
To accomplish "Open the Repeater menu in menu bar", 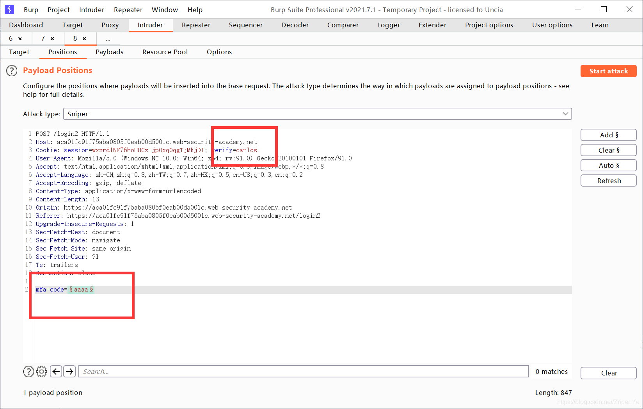I will (128, 10).
